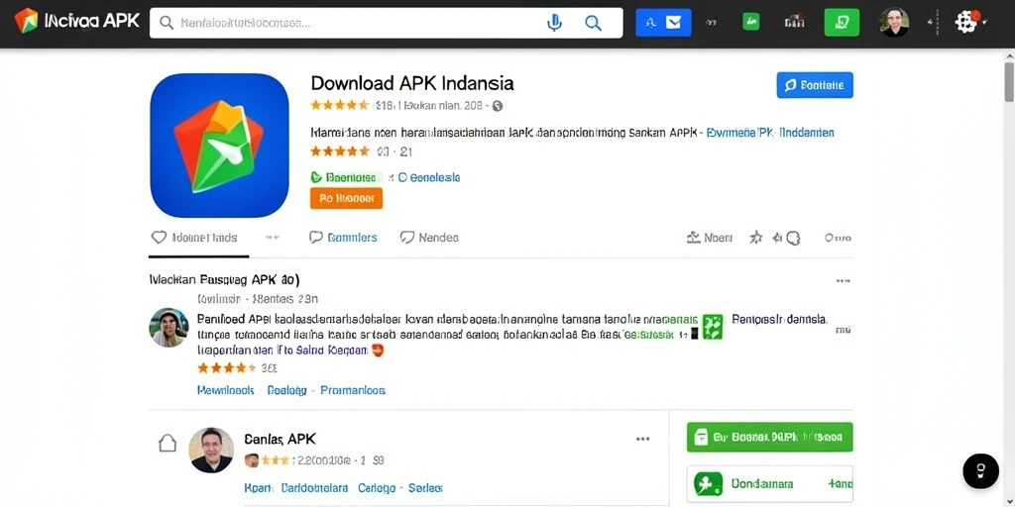
Task: Click the green icon on Dondainara button
Action: [708, 483]
